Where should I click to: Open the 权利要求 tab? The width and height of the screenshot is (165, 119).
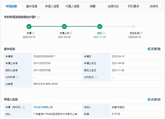click(134, 6)
